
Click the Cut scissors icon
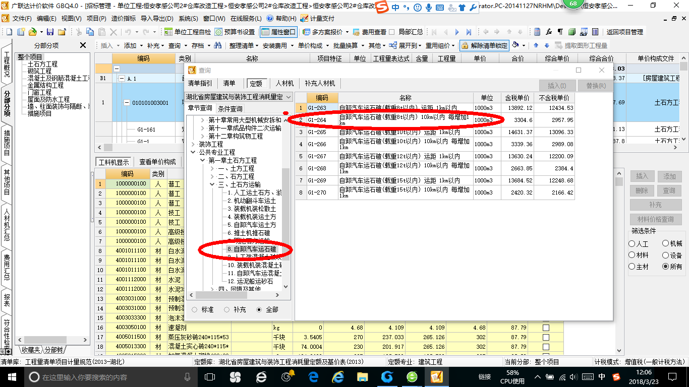pos(79,32)
